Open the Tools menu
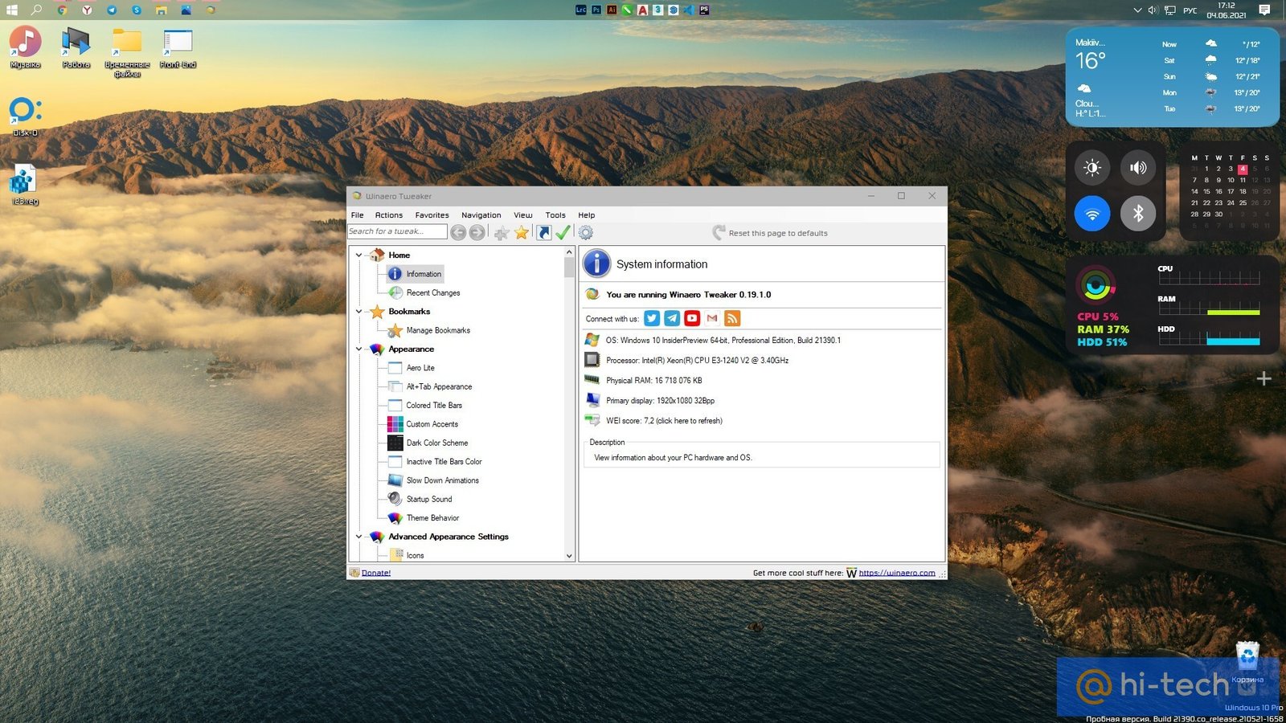 (x=555, y=214)
